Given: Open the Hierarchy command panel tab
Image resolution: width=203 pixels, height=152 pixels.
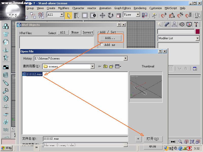Looking at the screenshot, I should click(174, 24).
